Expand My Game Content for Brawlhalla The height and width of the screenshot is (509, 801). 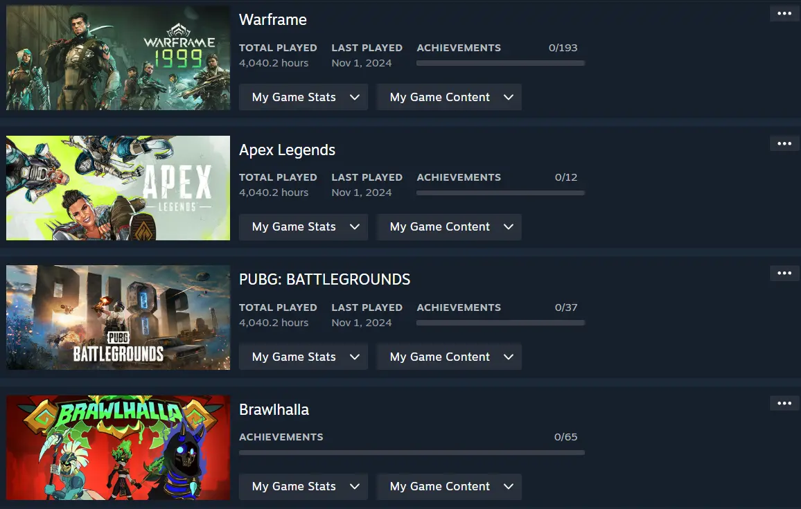point(449,487)
